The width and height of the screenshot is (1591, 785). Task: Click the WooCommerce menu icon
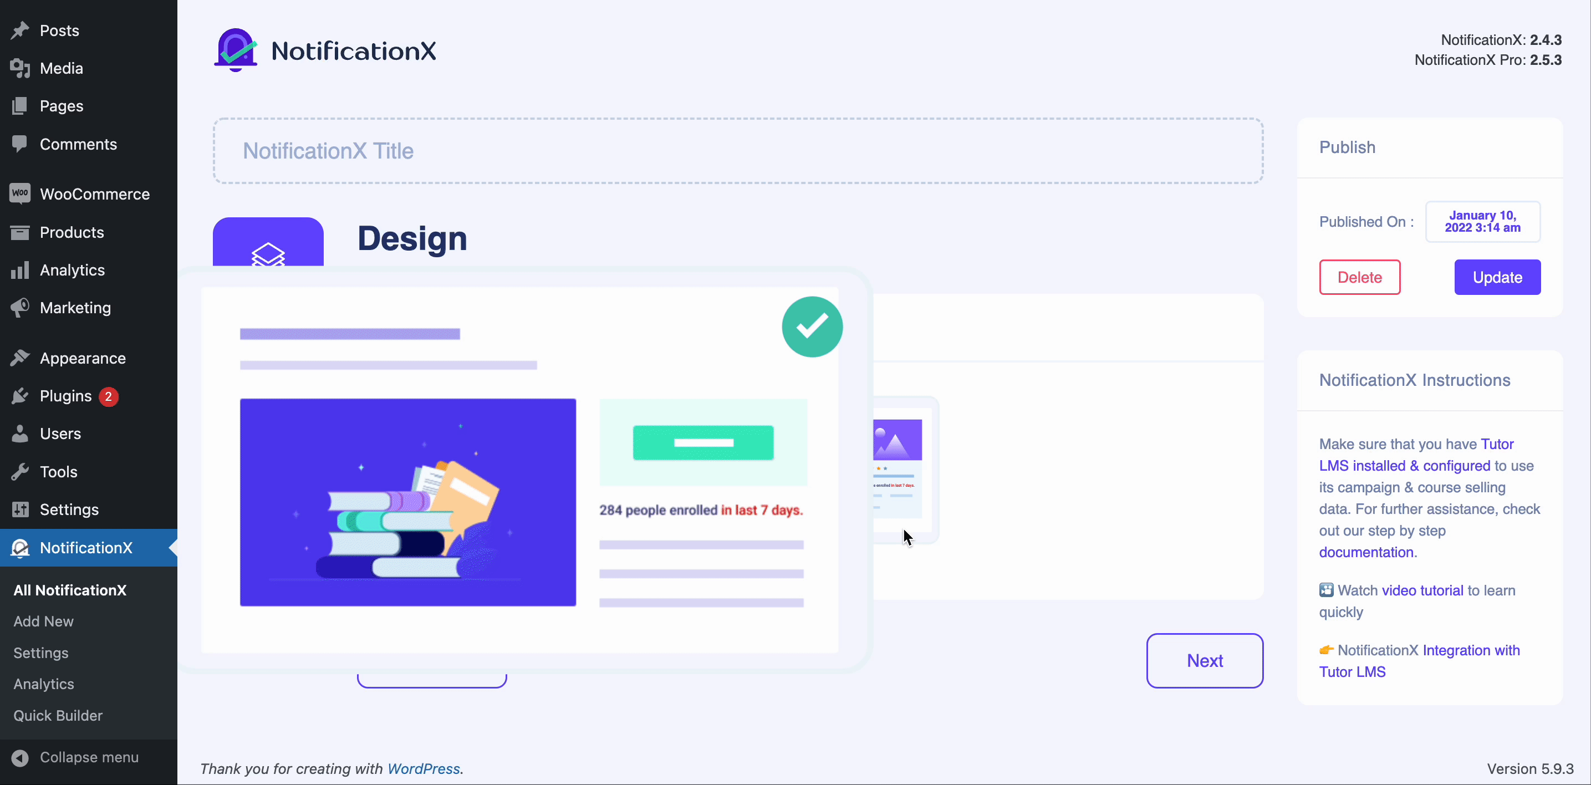18,195
